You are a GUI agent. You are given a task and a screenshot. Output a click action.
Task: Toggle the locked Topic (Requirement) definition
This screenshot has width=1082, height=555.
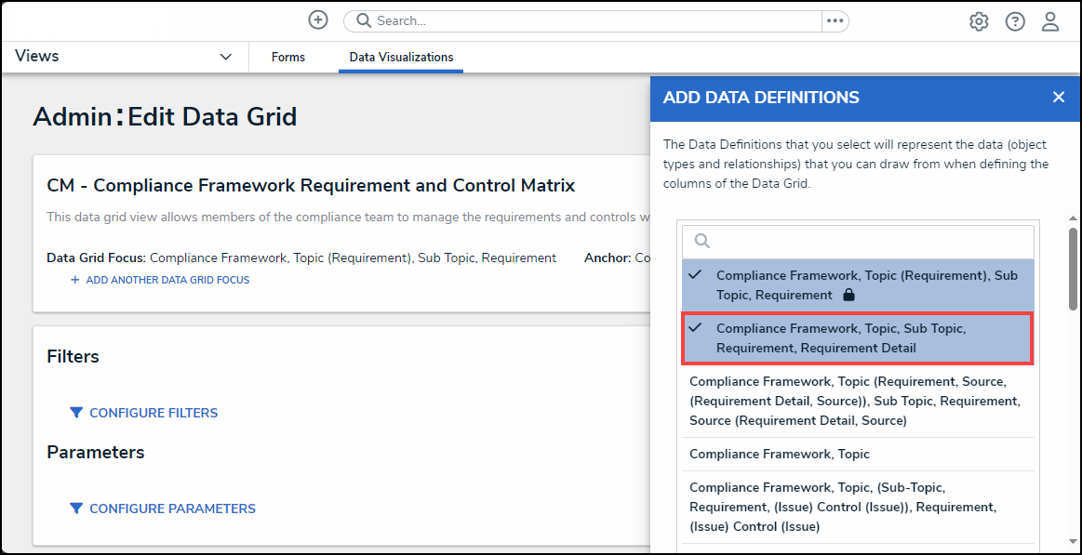click(x=857, y=284)
